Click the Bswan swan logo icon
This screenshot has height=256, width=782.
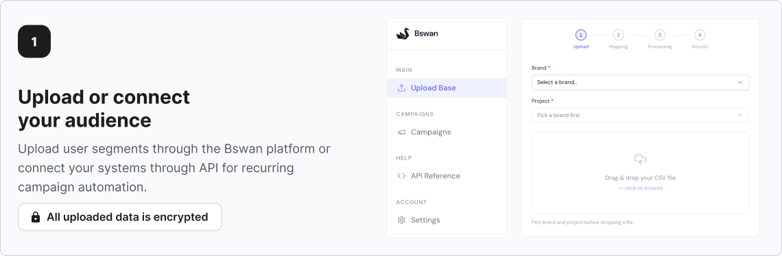click(403, 34)
